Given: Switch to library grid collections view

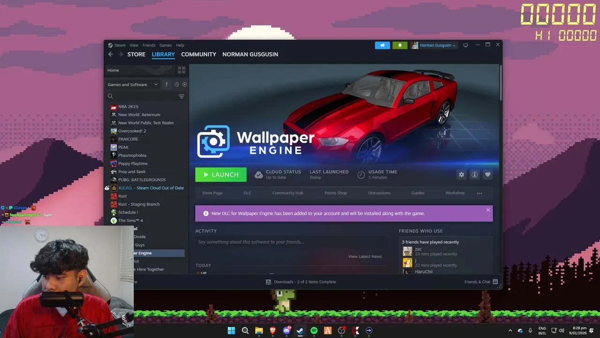Looking at the screenshot, I should click(181, 70).
